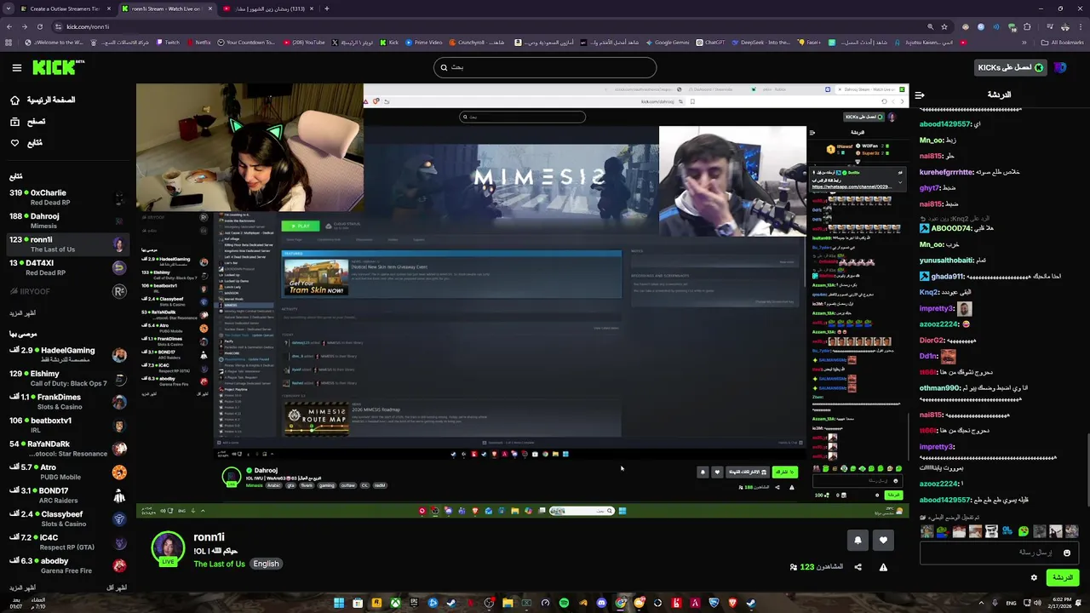Open the Following heart item in sidebar
Screen dimensions: 1090x613
26,142
